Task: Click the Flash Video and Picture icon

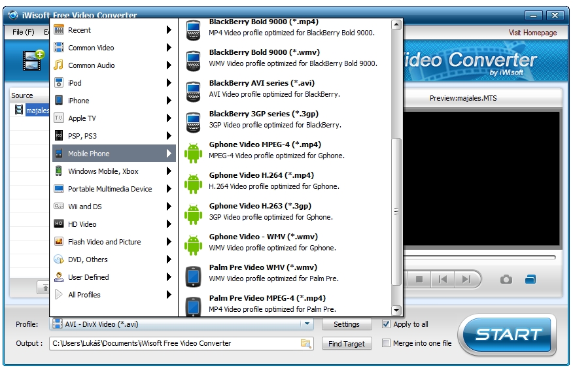Action: click(58, 241)
